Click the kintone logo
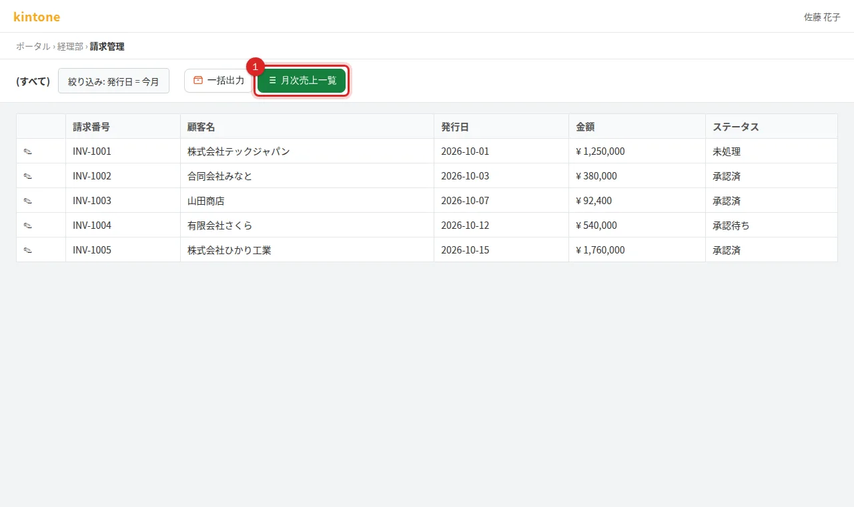This screenshot has width=854, height=507. [37, 17]
